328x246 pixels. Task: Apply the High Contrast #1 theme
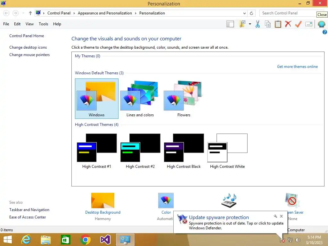[x=97, y=151]
